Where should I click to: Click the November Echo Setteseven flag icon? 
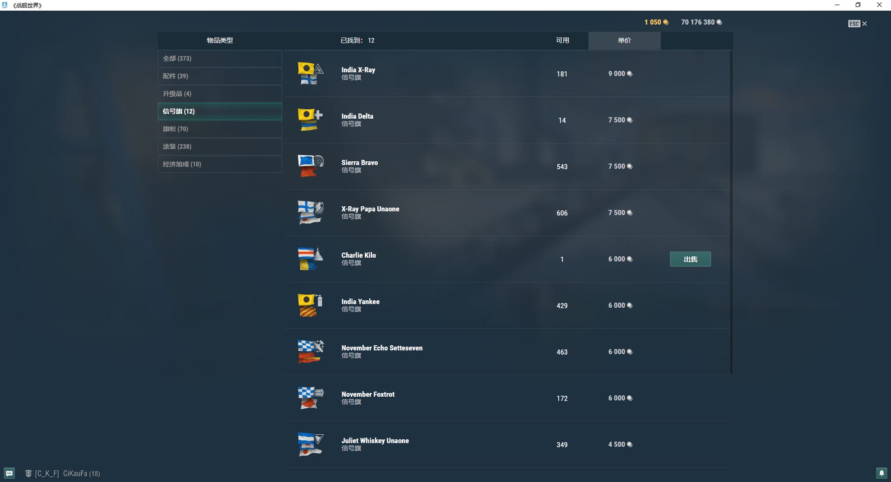point(310,352)
